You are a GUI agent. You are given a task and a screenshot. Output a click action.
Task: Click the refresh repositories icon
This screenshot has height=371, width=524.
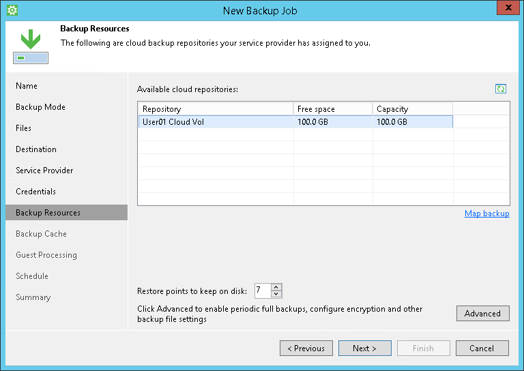pyautogui.click(x=501, y=89)
